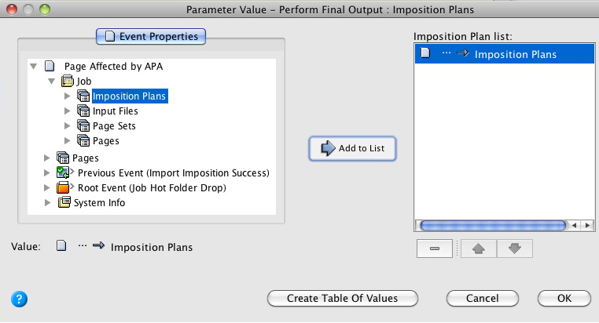
Task: Expand the Previous Event (Import Imposition Success) node
Action: [47, 172]
